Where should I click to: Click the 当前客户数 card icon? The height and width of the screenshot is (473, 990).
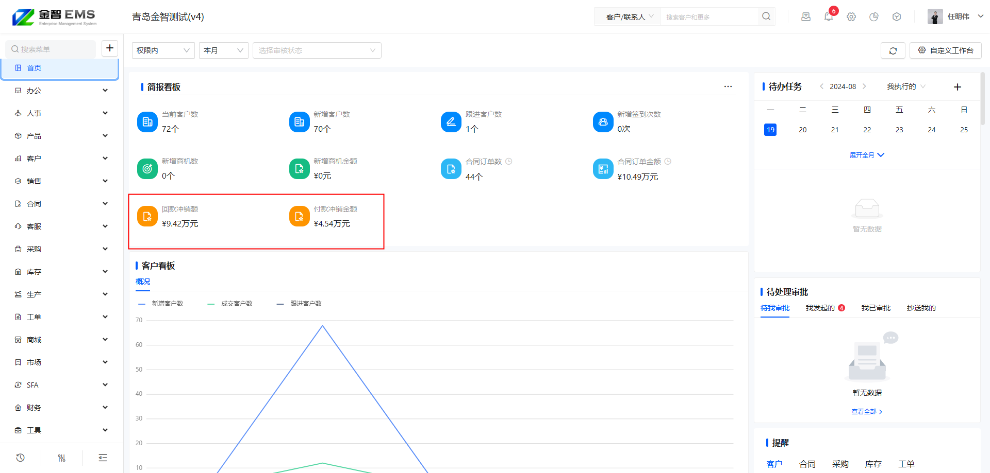pos(147,122)
